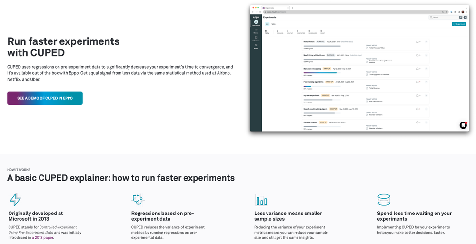Image resolution: width=476 pixels, height=244 pixels.
Task: Open Experiments icon in Eppo sidebar
Action: point(256,23)
